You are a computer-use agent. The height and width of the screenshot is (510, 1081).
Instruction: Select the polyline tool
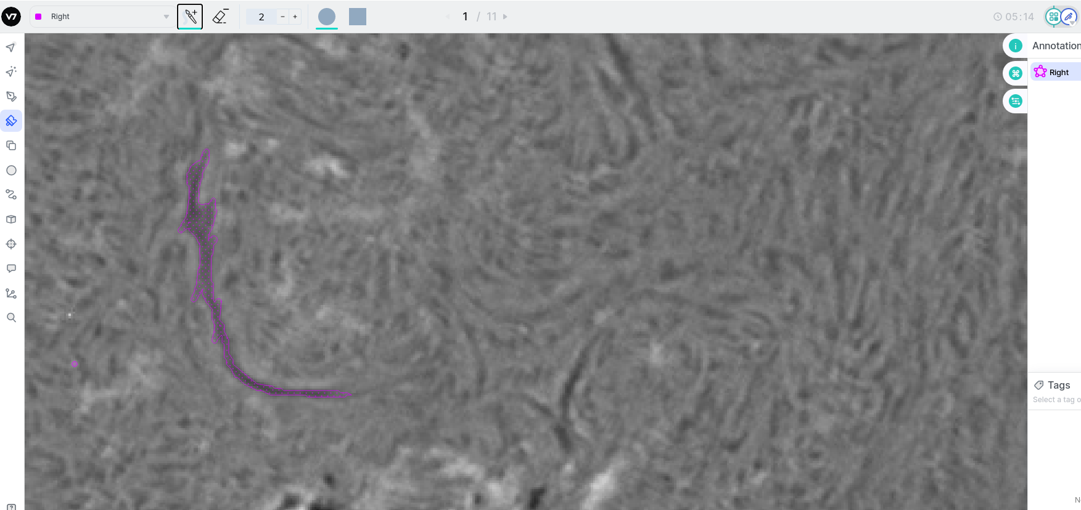click(x=11, y=195)
